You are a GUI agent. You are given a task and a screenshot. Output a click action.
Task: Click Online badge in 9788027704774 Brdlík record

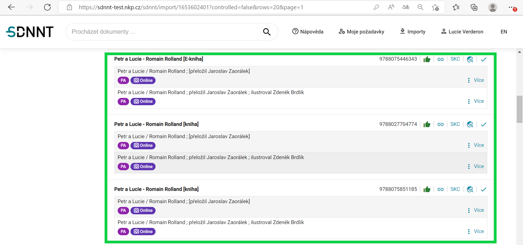(143, 166)
